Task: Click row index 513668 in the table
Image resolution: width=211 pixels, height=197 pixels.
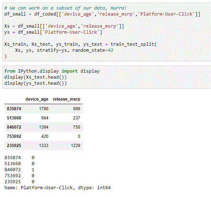Action: point(14,118)
